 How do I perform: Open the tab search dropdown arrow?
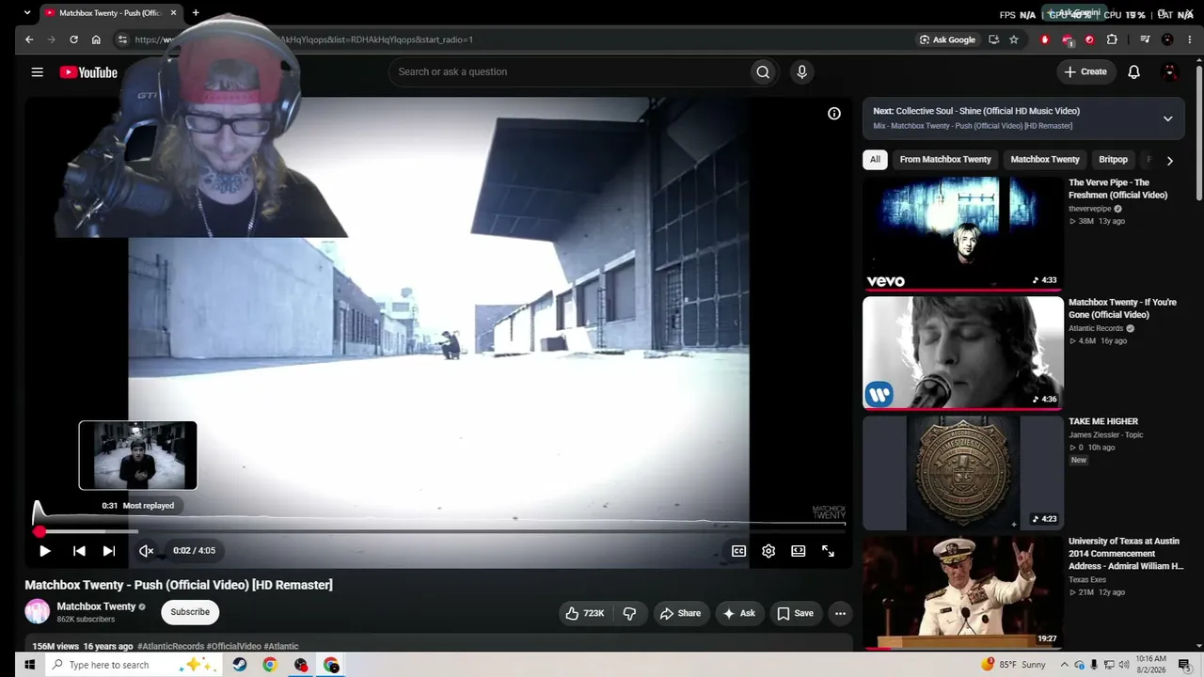click(26, 13)
